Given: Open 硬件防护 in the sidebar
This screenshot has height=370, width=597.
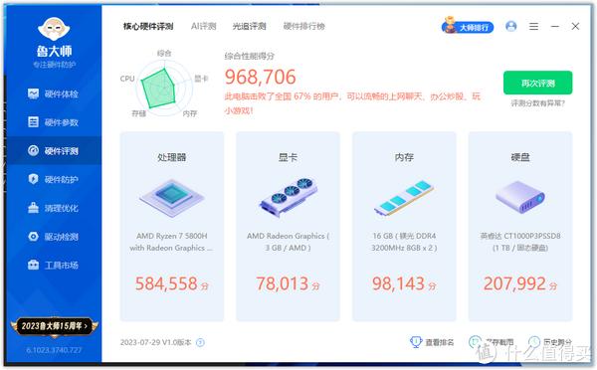Looking at the screenshot, I should (x=53, y=179).
